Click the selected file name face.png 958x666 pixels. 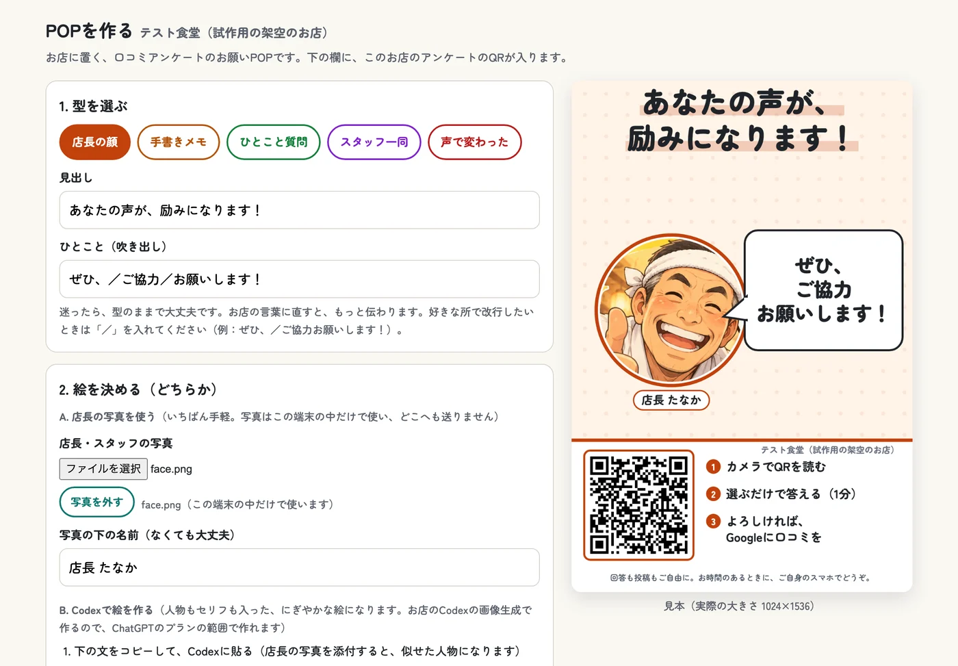tap(171, 470)
